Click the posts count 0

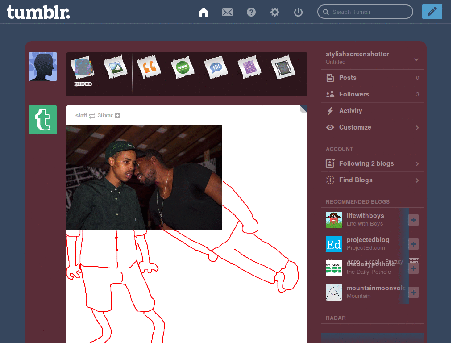coord(417,78)
